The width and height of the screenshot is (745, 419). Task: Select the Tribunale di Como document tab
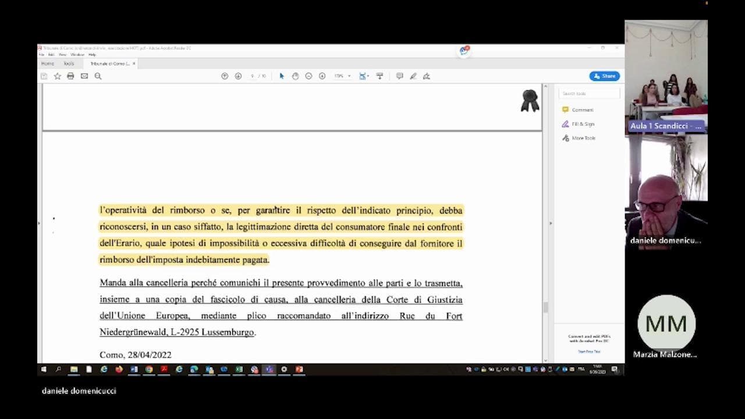coord(109,63)
